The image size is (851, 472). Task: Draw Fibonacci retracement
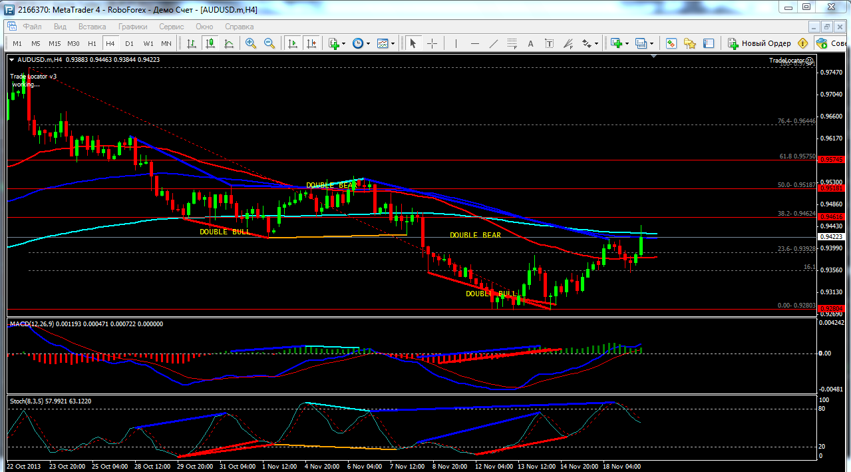512,43
